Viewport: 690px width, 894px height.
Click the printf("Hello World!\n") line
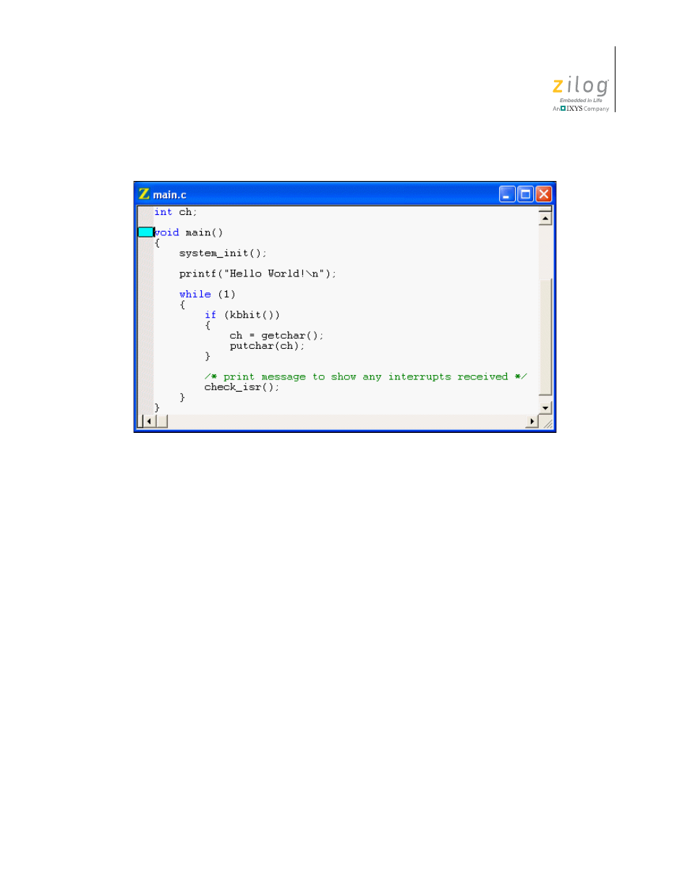[257, 274]
